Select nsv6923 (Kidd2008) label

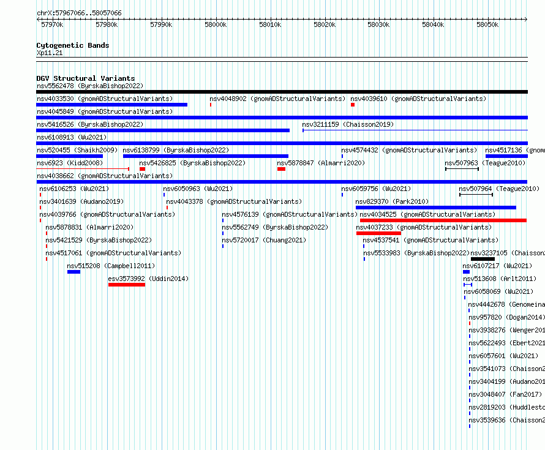tap(70, 163)
